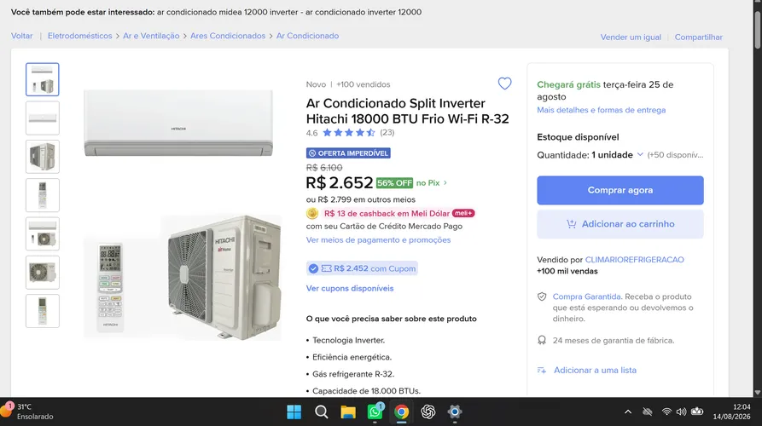Click the battery tray icon
The image size is (762, 426).
tap(697, 412)
